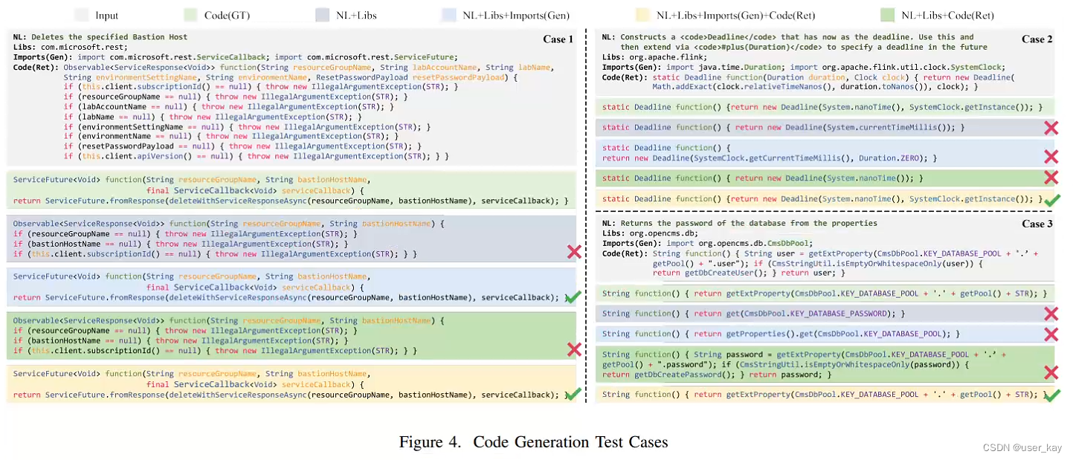Click the red X beside Deadline System.nanoTime output
Image resolution: width=1073 pixels, height=460 pixels.
tap(1052, 178)
